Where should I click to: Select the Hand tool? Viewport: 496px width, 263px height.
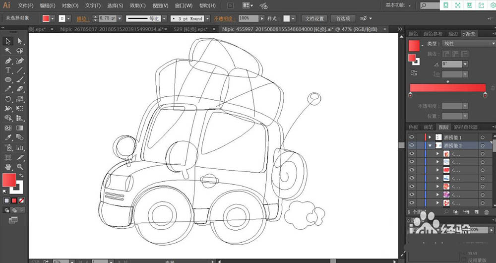(x=8, y=167)
